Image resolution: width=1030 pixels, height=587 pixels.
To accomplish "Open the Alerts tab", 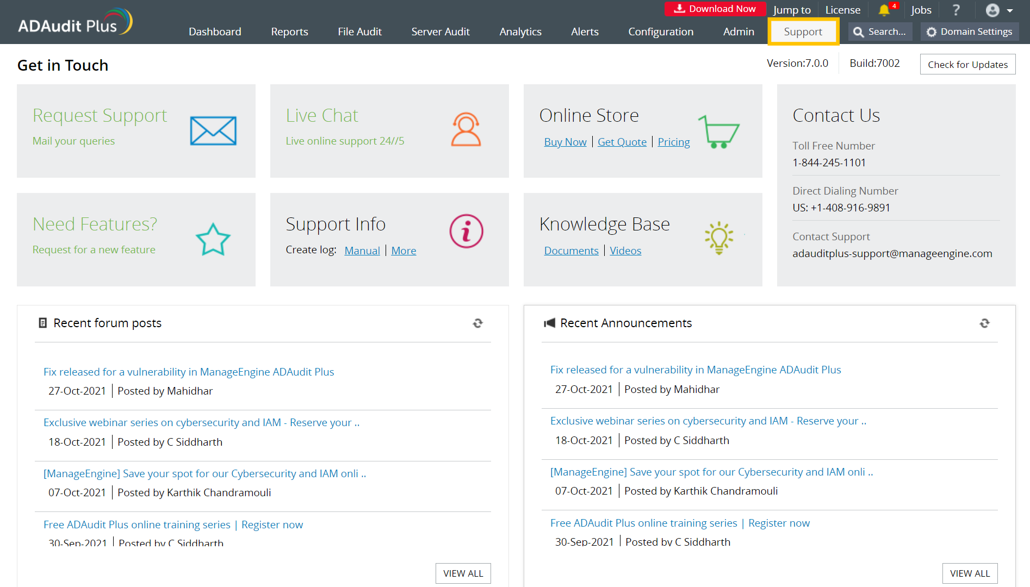I will pyautogui.click(x=585, y=32).
